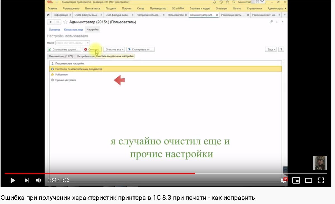Open the Склад section
Image resolution: width=335 pixels, height=204 pixels.
[x=141, y=8]
